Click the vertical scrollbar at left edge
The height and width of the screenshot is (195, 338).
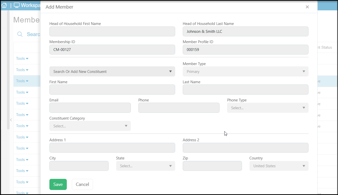click(x=8, y=70)
